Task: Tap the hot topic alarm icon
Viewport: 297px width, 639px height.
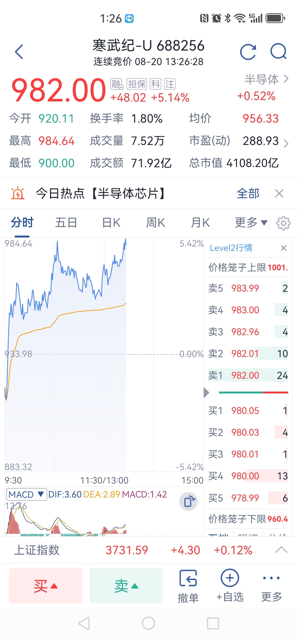Action: (x=18, y=193)
